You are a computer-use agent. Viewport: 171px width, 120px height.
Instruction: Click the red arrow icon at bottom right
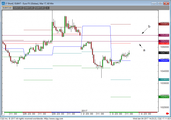[167, 113]
